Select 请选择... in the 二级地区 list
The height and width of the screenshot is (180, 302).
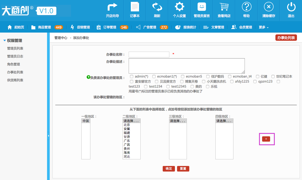click(x=131, y=121)
